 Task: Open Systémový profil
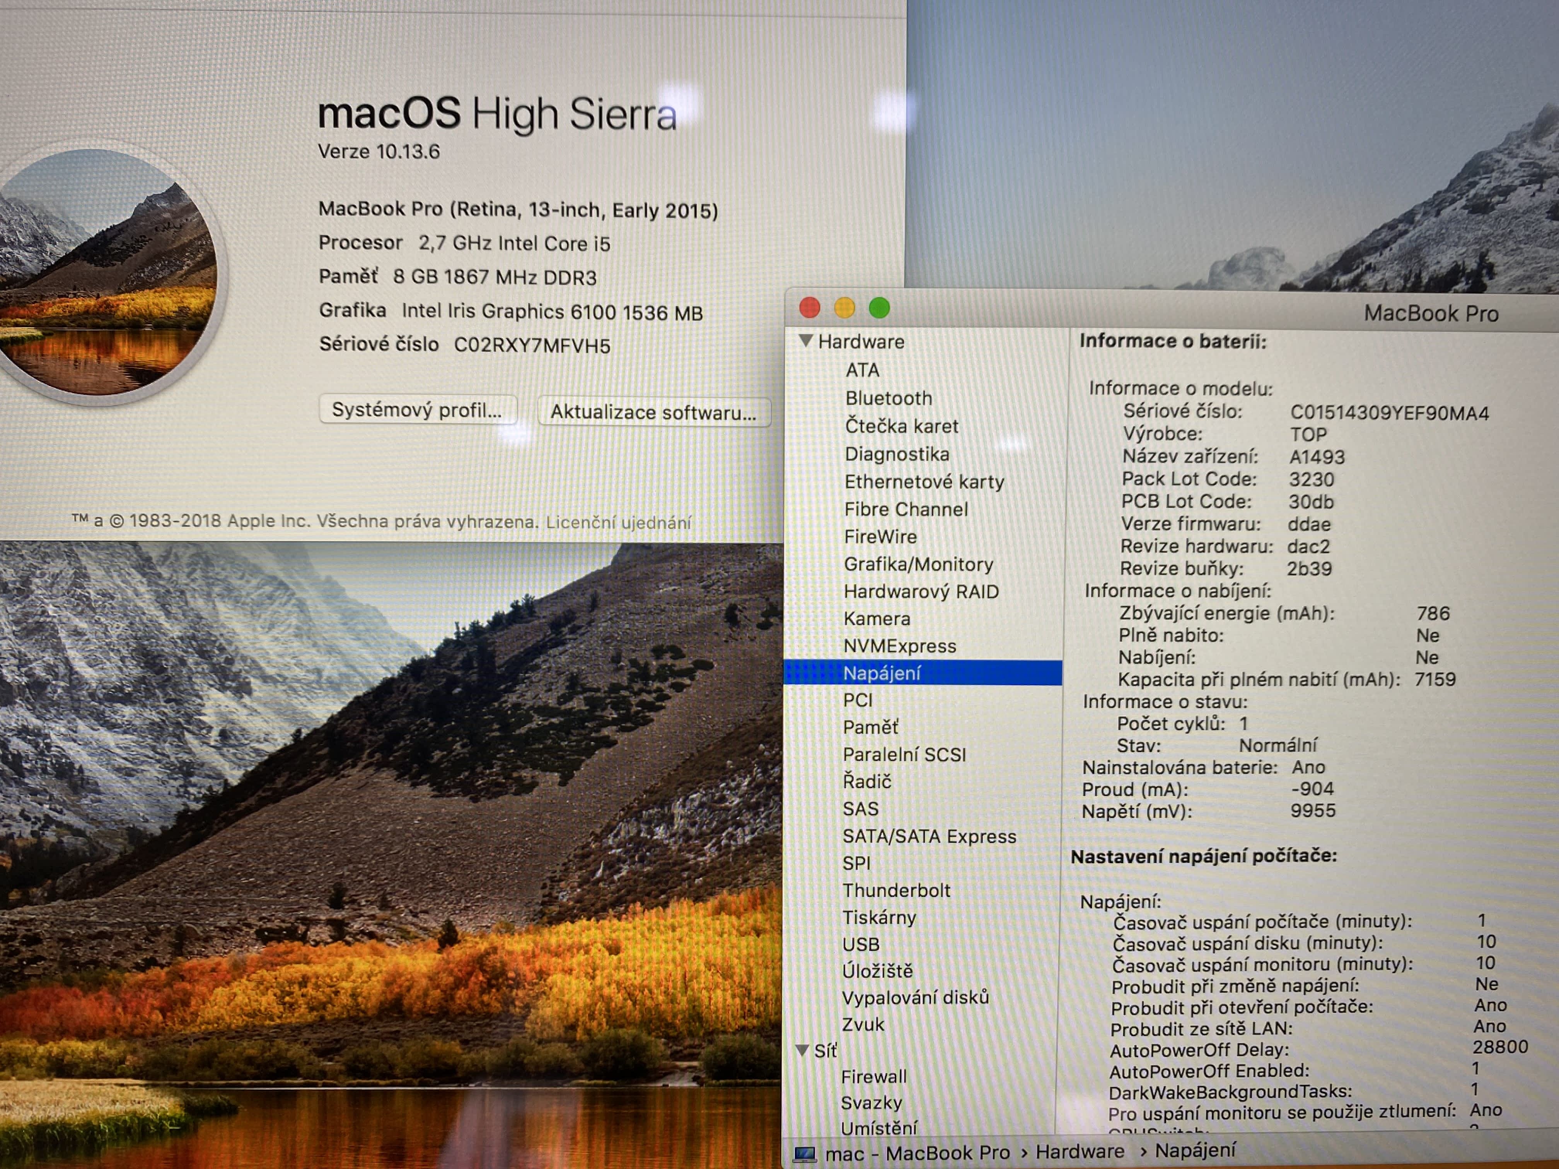pyautogui.click(x=417, y=409)
